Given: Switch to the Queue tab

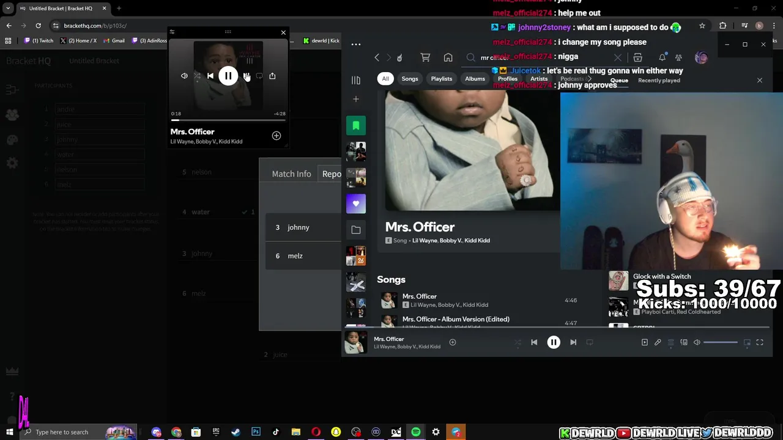Looking at the screenshot, I should tap(619, 81).
